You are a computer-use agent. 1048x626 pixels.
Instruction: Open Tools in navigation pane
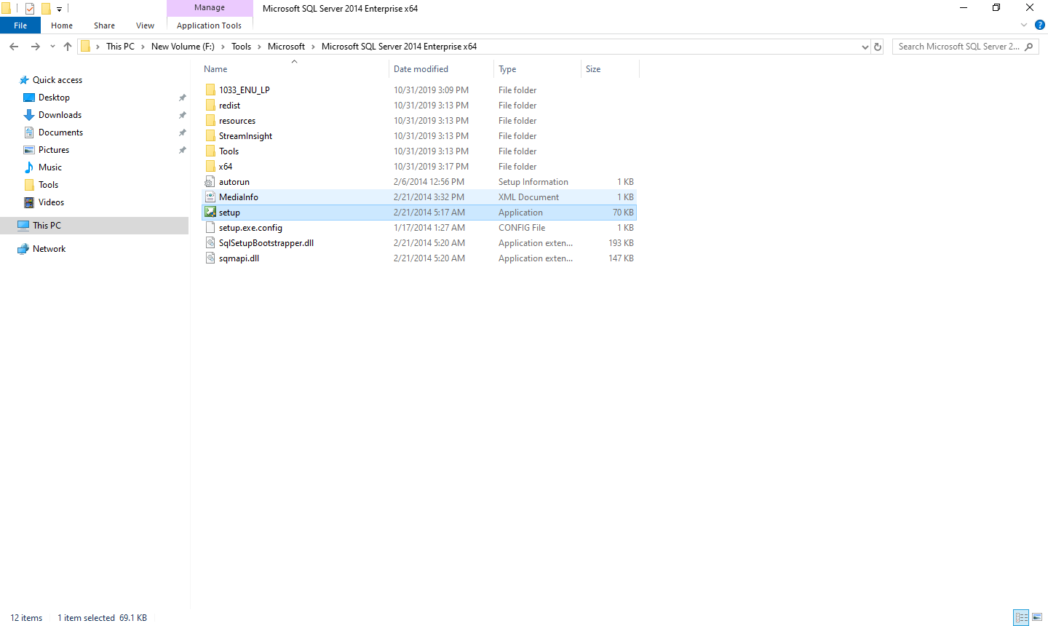(48, 185)
